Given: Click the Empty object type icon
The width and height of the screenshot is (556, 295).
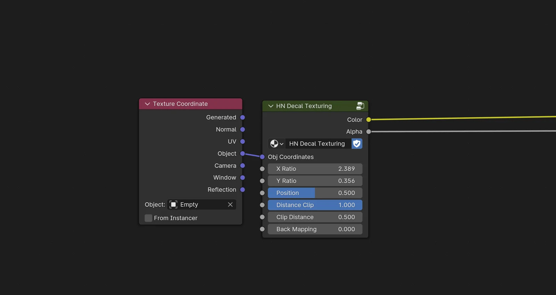Looking at the screenshot, I should [x=173, y=205].
